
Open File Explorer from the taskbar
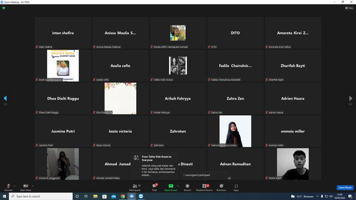pos(95,196)
